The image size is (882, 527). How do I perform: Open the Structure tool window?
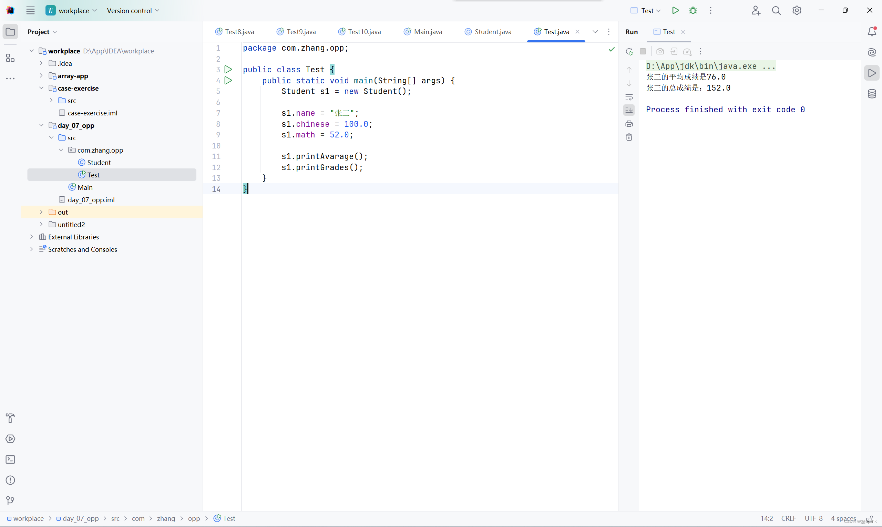(10, 58)
